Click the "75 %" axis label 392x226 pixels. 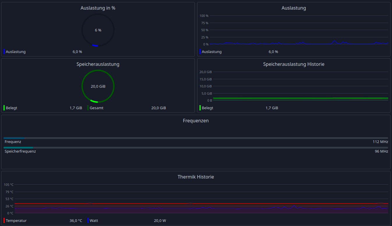click(x=205, y=23)
